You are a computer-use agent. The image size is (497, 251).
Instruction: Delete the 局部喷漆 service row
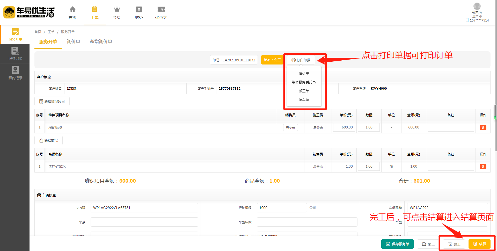pyautogui.click(x=483, y=127)
